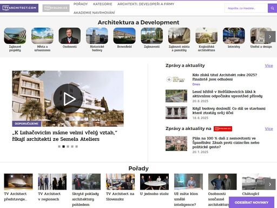This screenshot has height=208, width=277.
Task: Select the third carousel slide dot
Action: (68, 146)
